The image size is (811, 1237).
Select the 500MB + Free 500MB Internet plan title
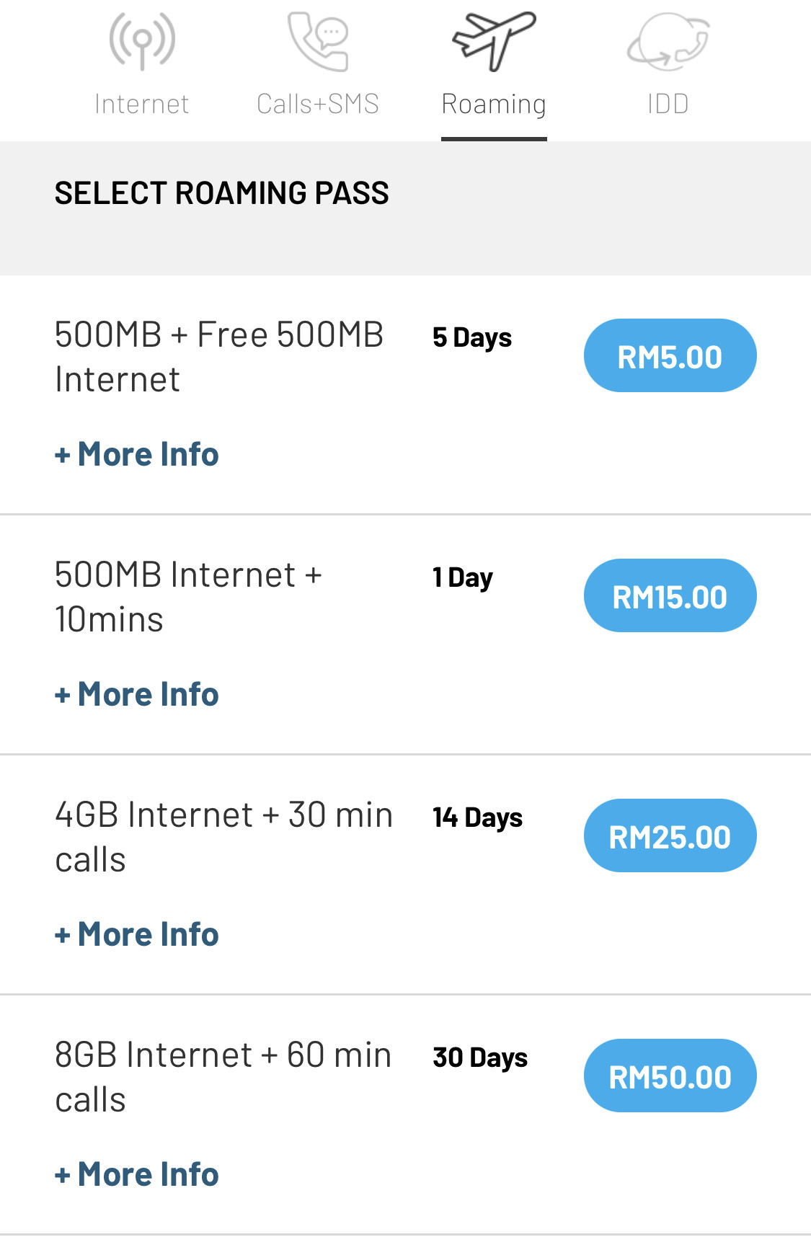click(219, 357)
